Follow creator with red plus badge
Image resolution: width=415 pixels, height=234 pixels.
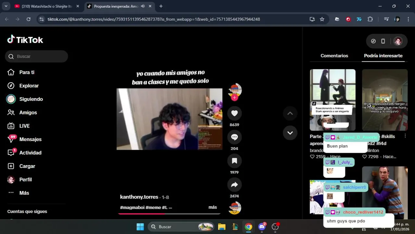(x=234, y=97)
